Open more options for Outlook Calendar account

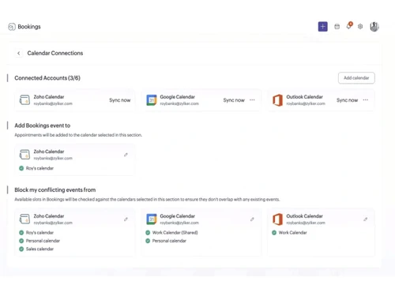click(x=366, y=100)
